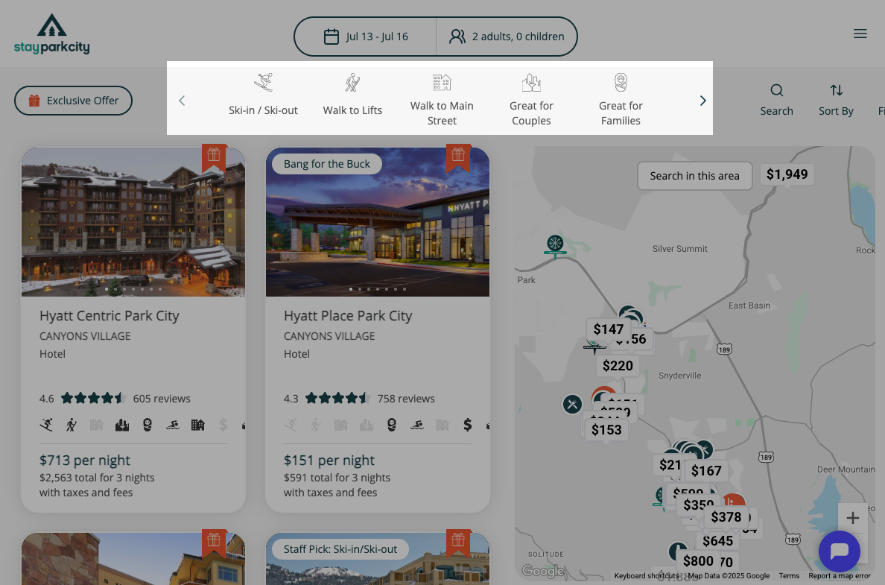
Task: Open the live chat bubble
Action: click(x=840, y=551)
